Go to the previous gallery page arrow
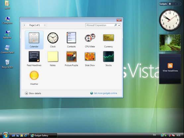 pos(25,25)
